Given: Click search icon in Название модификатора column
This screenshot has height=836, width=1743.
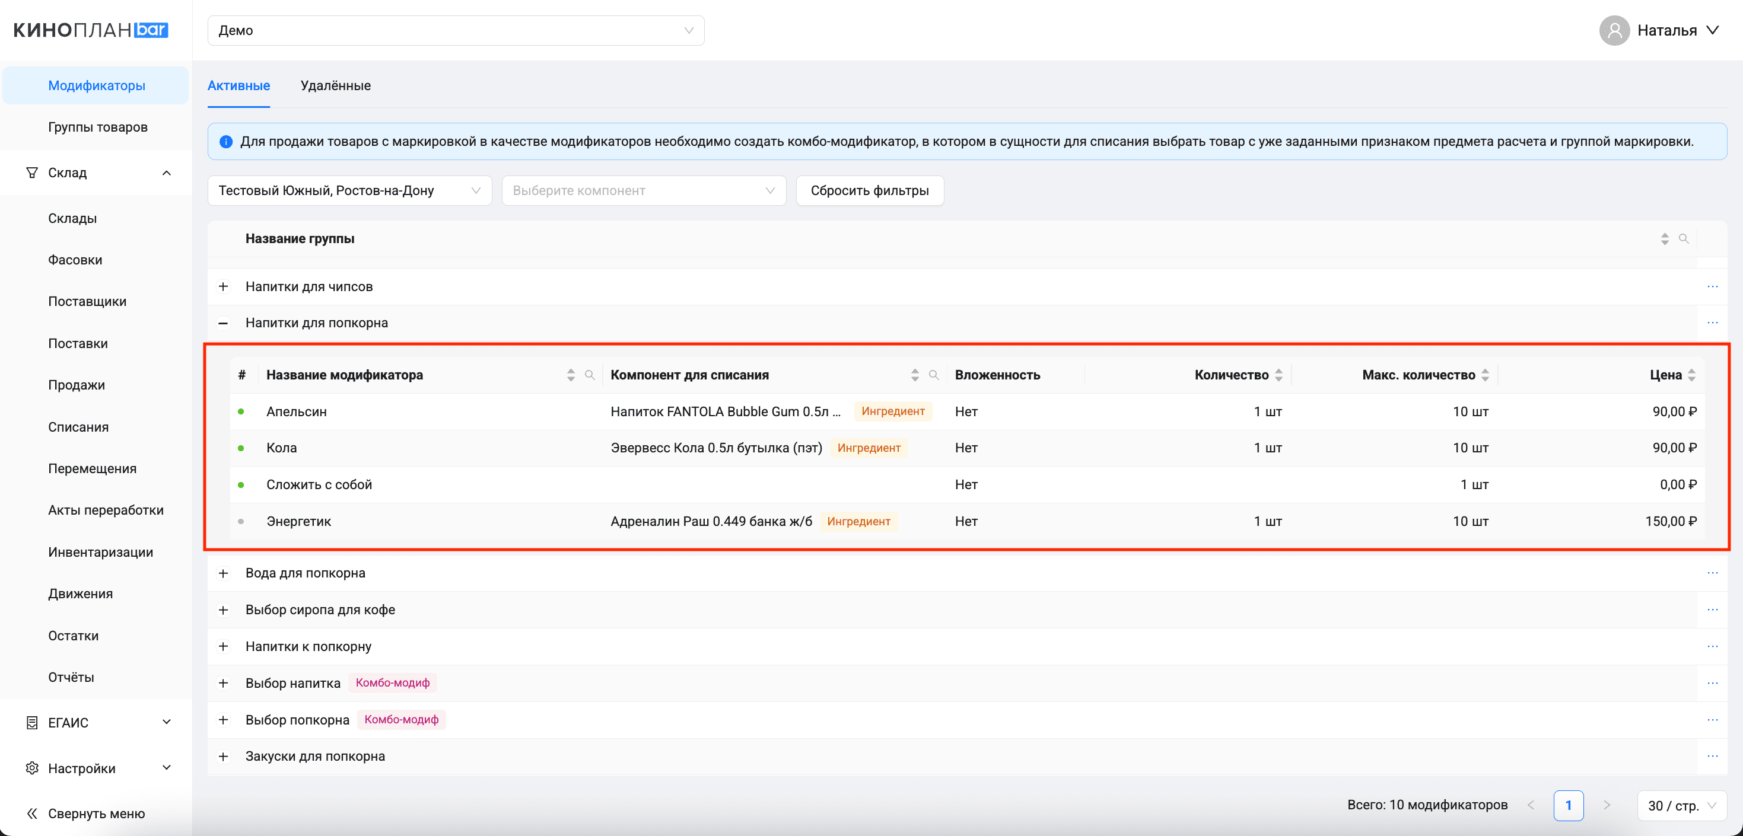Looking at the screenshot, I should pos(589,375).
